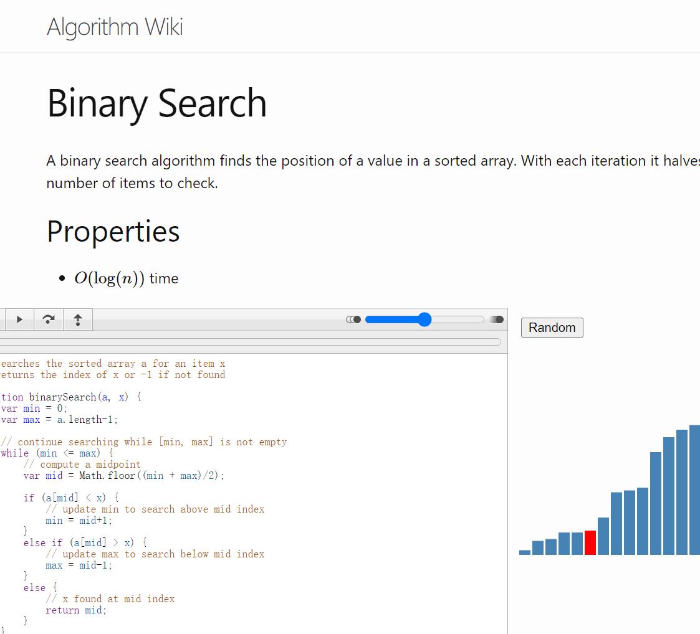The width and height of the screenshot is (700, 634).
Task: Click the tallest blue bar at chart edge
Action: click(694, 490)
